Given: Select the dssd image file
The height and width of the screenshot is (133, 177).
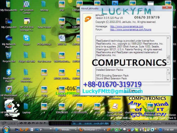Looking at the screenshot, I should [97, 108].
